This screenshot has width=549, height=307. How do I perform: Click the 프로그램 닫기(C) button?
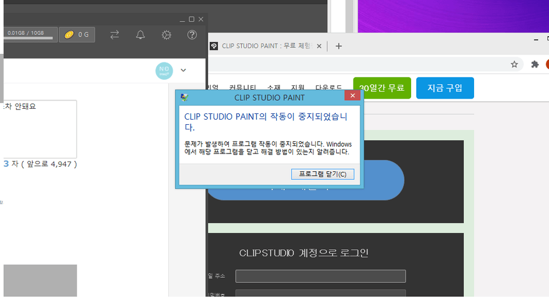tap(323, 174)
